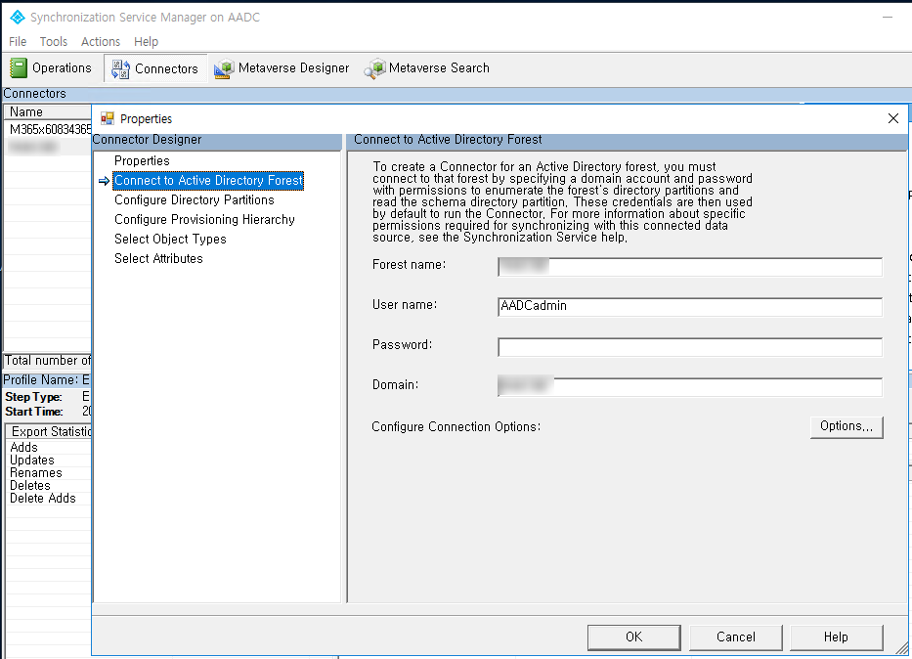
Task: Click the Synchronization Service Manager title icon
Action: [18, 18]
